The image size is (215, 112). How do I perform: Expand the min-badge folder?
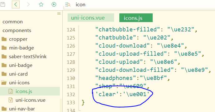(x=21, y=48)
